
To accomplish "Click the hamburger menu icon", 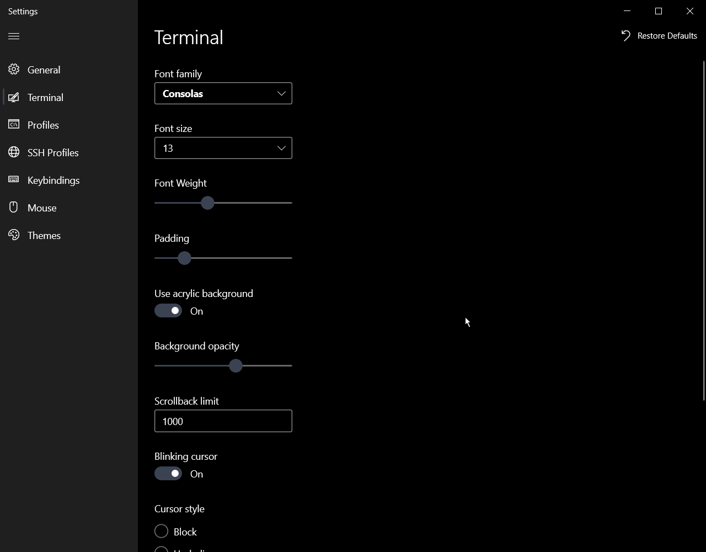I will point(14,36).
